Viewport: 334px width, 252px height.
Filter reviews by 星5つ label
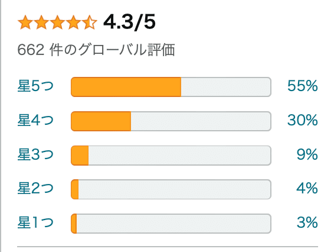tap(35, 86)
